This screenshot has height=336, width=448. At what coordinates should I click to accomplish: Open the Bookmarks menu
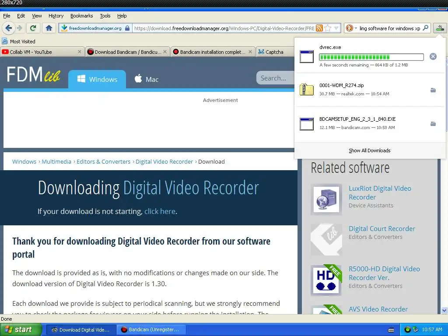(82, 16)
